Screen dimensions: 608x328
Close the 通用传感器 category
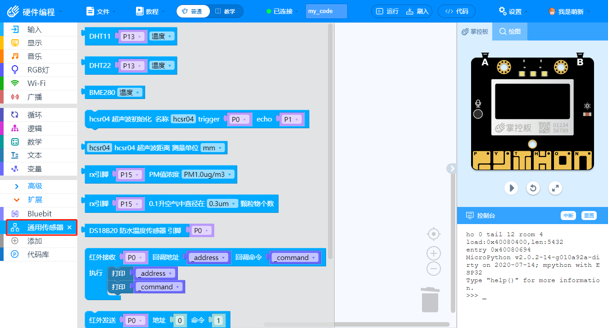pyautogui.click(x=69, y=228)
